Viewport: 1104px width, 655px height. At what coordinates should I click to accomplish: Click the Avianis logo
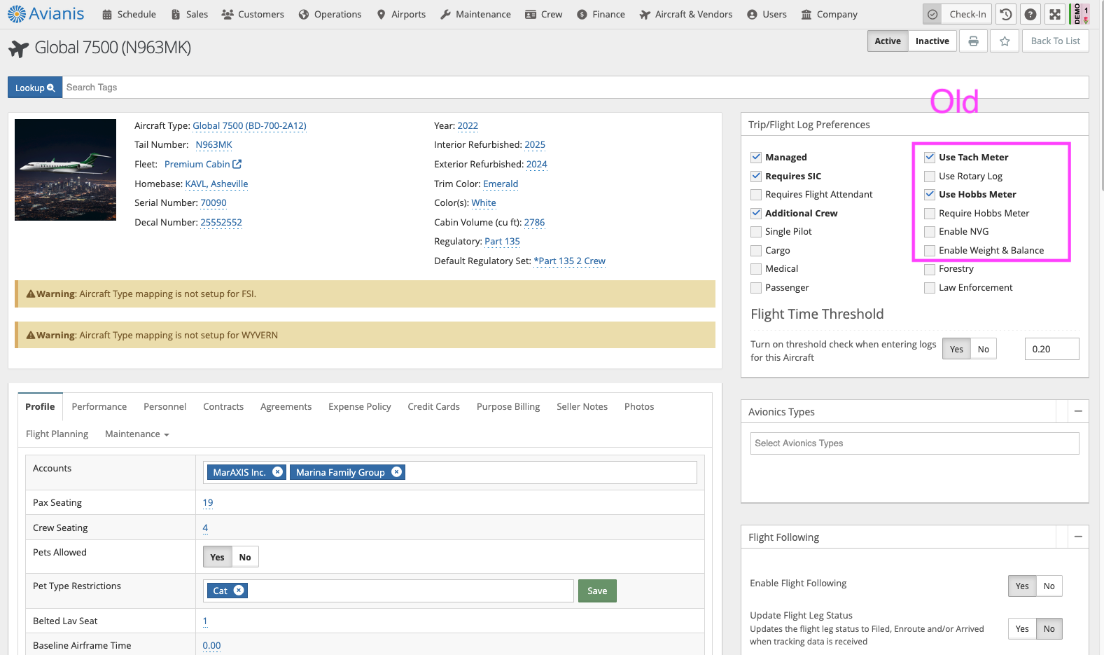coord(46,14)
